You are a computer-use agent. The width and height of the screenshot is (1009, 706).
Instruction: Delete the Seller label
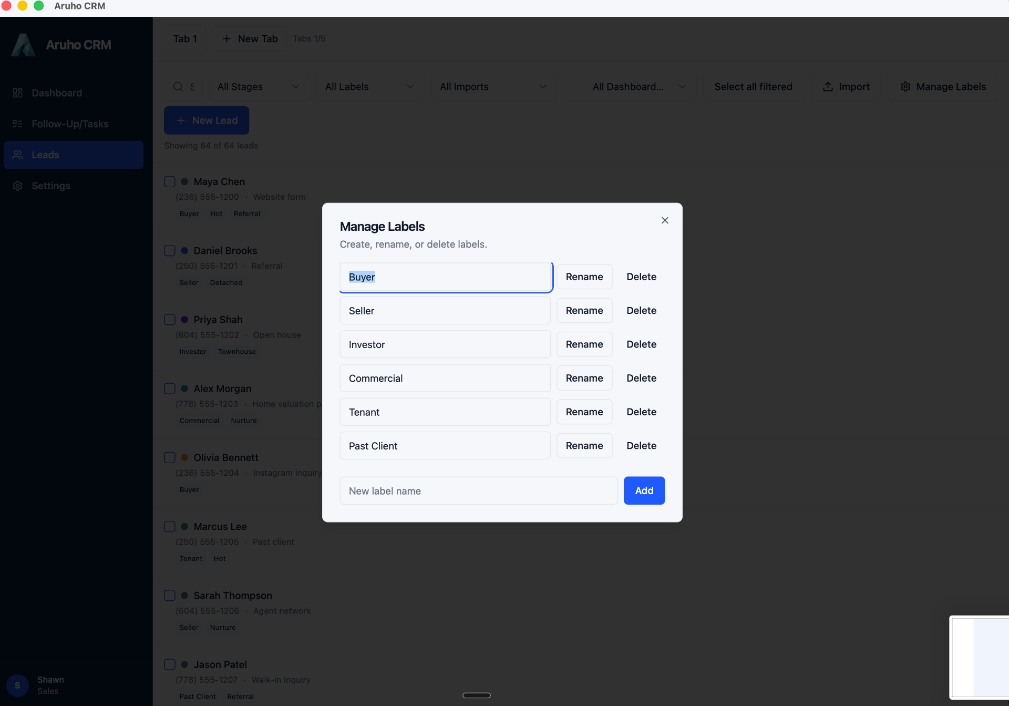641,311
